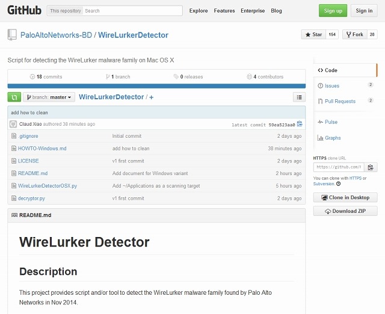This screenshot has width=385, height=314.
Task: Click the book icon in the README.md header
Action: [x=14, y=215]
